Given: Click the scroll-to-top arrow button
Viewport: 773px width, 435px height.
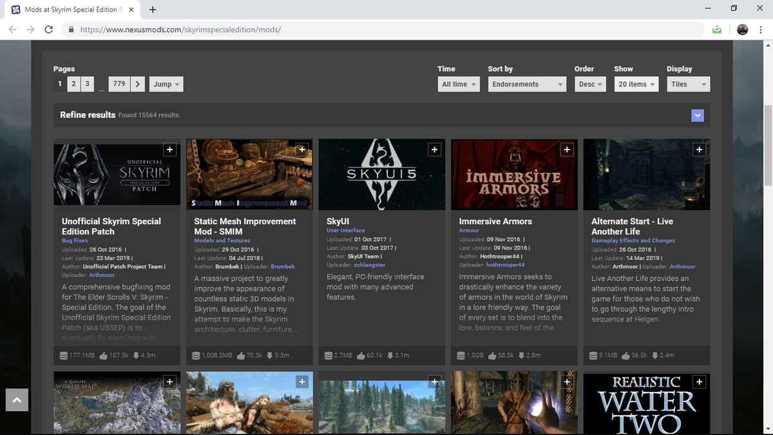Looking at the screenshot, I should (x=16, y=400).
